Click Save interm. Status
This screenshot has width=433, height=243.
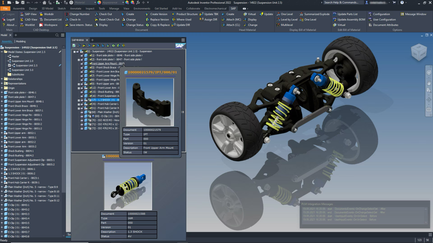pos(79,25)
